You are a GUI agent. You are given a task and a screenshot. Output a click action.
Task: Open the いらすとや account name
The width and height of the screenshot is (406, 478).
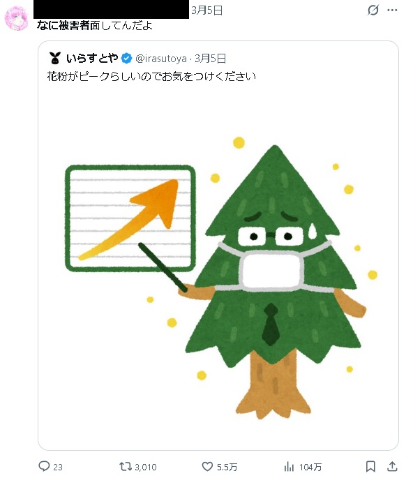click(x=92, y=58)
